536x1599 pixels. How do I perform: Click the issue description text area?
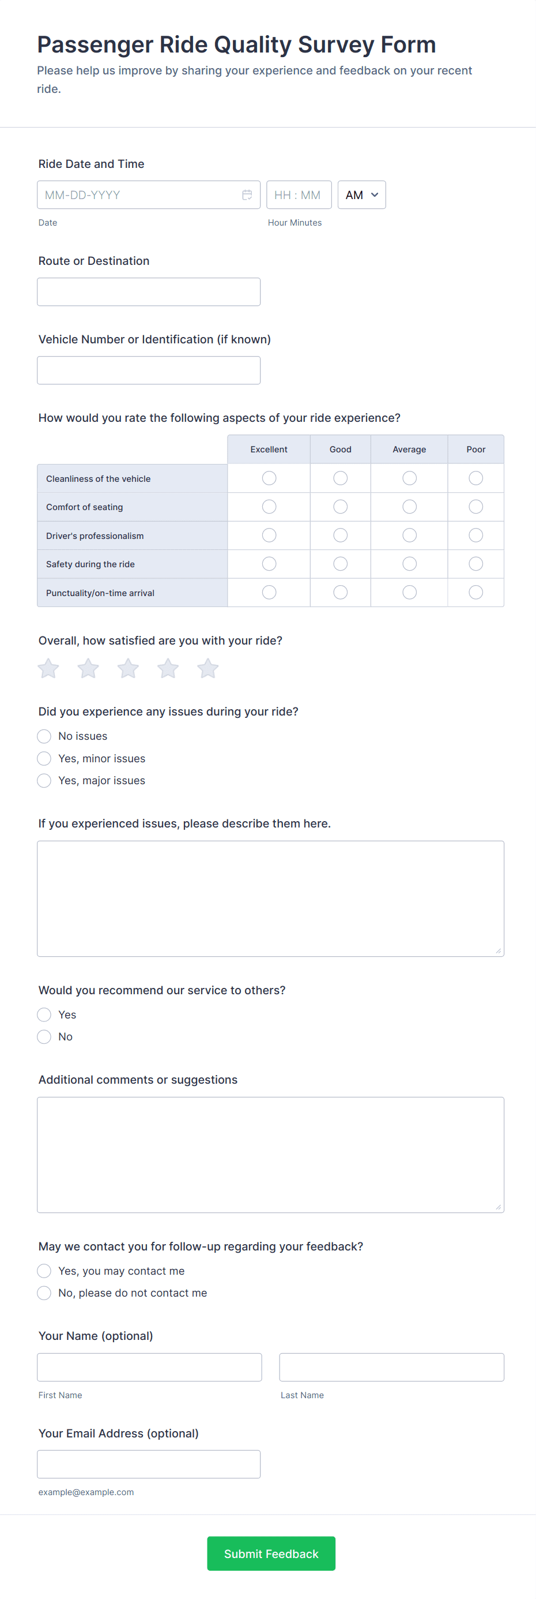click(271, 898)
